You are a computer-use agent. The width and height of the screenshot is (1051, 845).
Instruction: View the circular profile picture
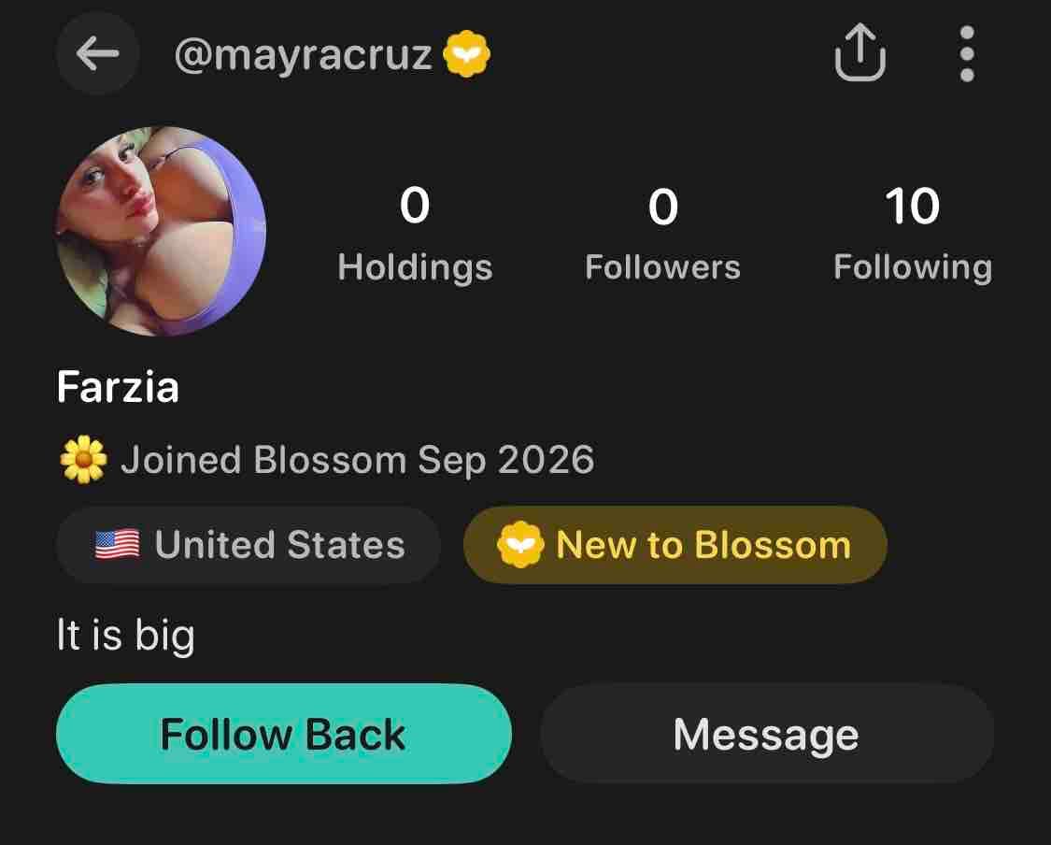[161, 231]
